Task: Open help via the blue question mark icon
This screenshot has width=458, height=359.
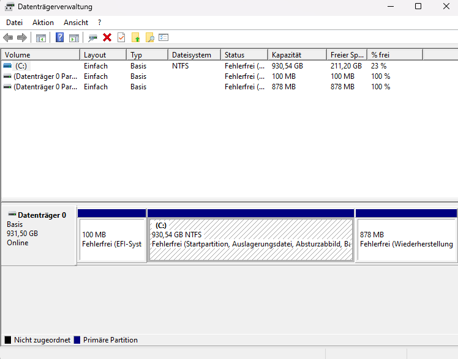Action: click(59, 37)
